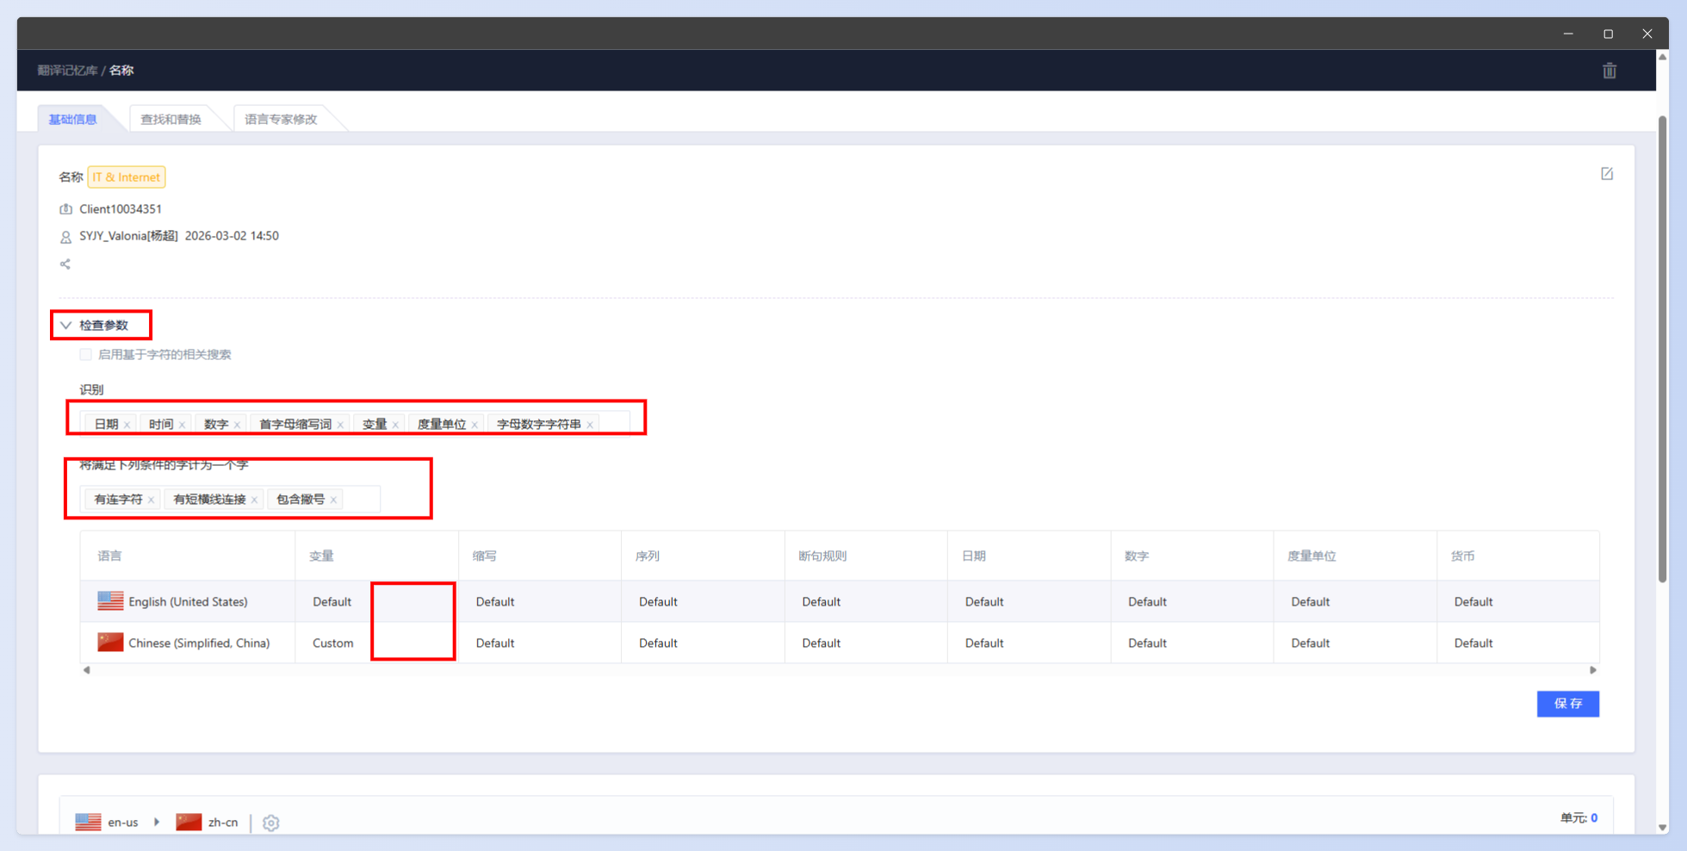This screenshot has height=851, width=1687.
Task: Click Custom in the Chinese 变量 cell
Action: (332, 643)
